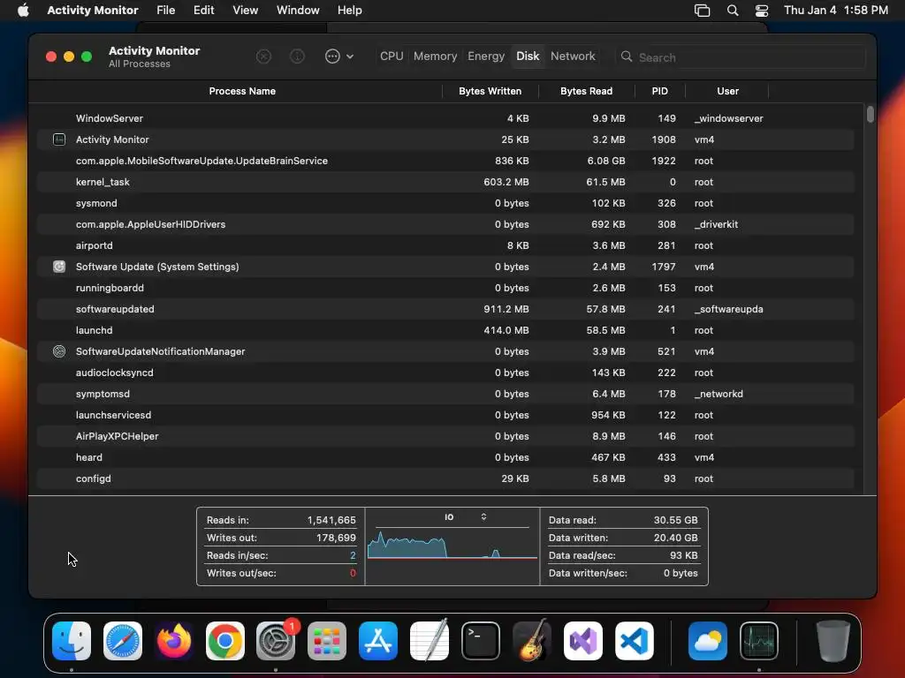Sort by Process Name column header

242,91
